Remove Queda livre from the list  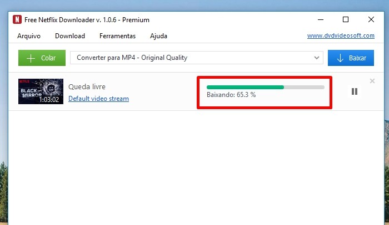372,81
